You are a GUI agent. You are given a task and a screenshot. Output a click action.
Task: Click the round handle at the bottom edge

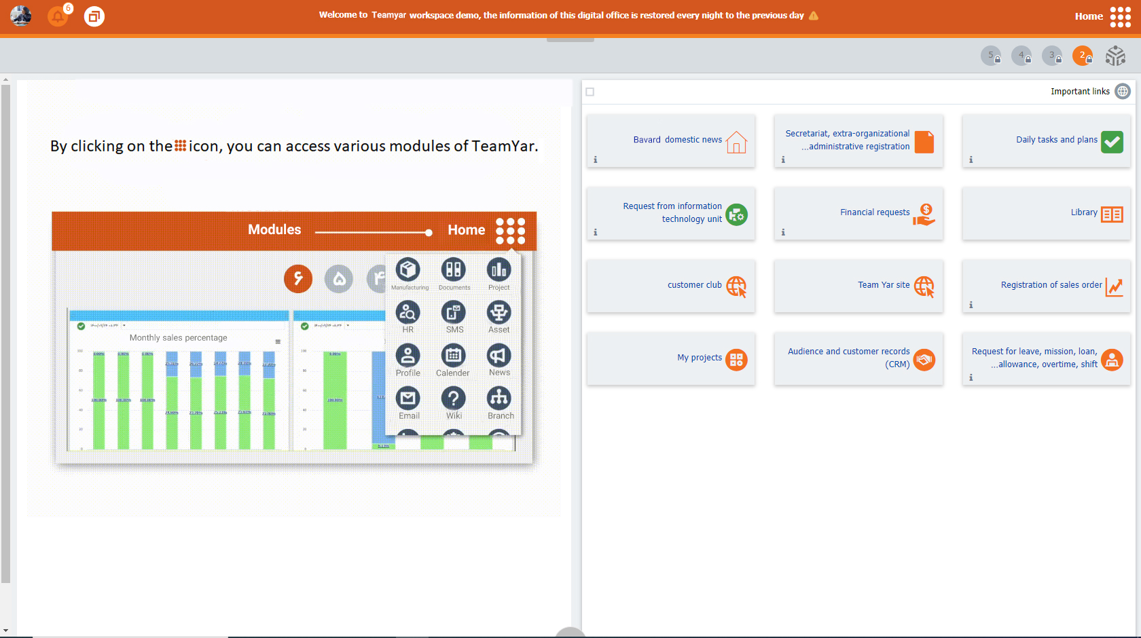570,633
